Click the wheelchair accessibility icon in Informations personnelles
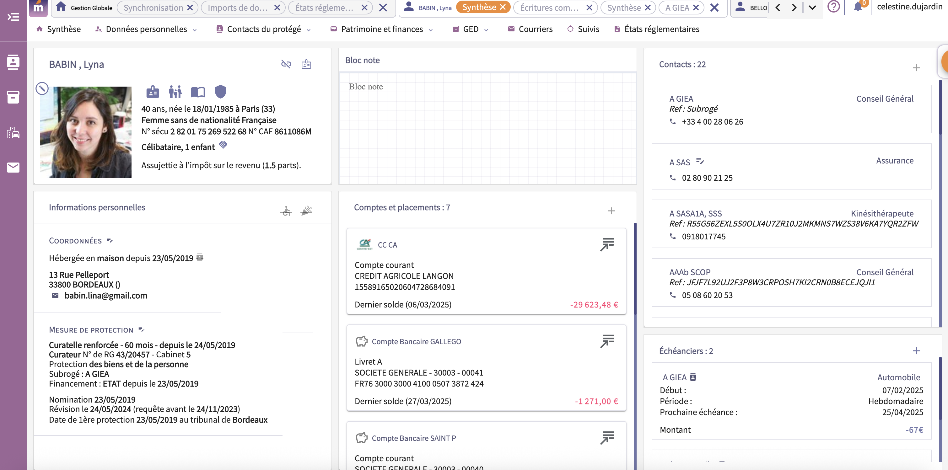Screen dimensions: 948x470 [286, 211]
